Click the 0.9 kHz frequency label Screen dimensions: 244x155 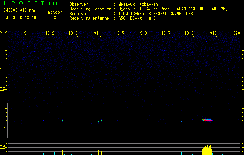3,89
